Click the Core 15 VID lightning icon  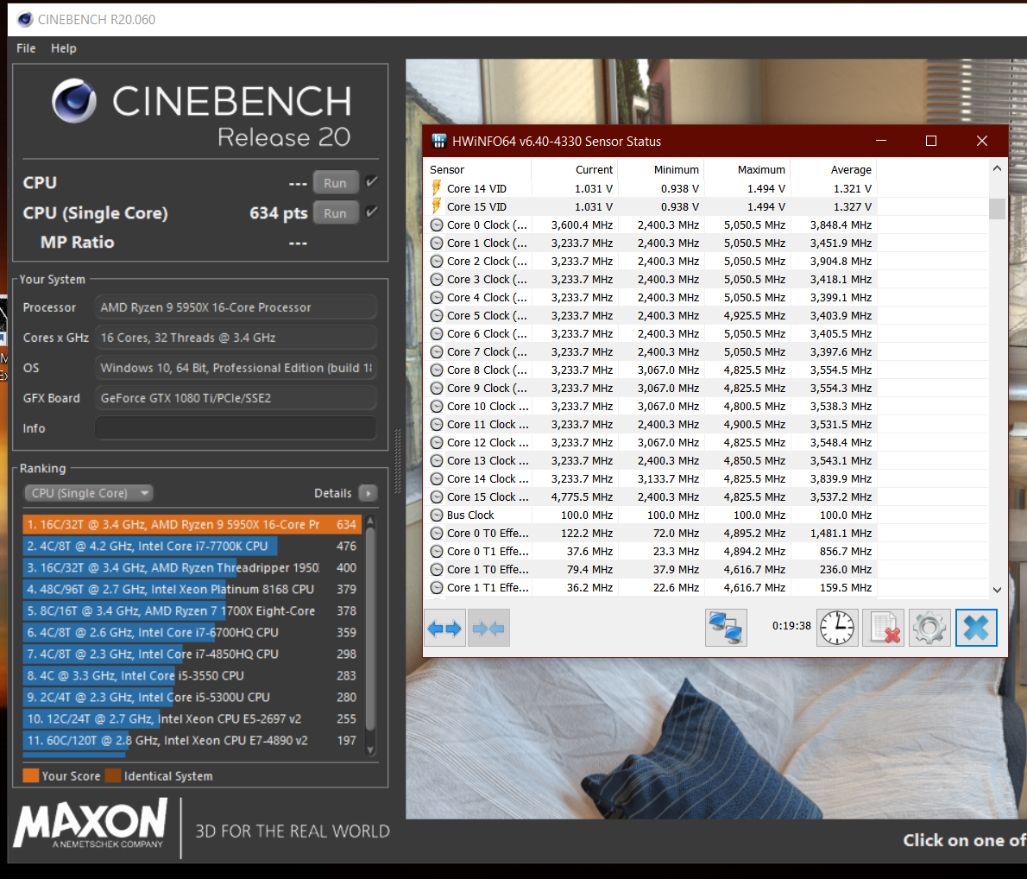click(436, 206)
